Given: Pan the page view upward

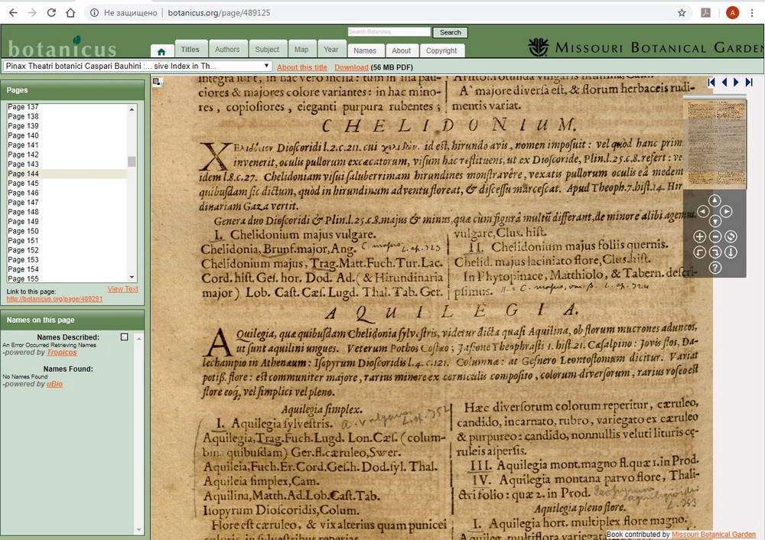Looking at the screenshot, I should (x=715, y=200).
